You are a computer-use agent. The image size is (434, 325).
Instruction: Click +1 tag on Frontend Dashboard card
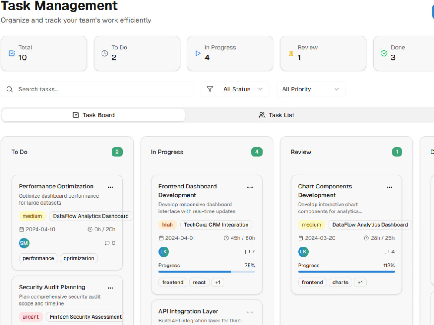tap(217, 283)
